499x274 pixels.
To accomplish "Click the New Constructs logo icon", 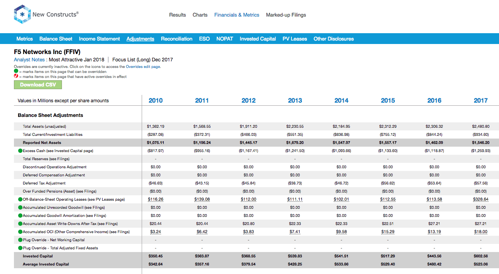I will [22, 15].
